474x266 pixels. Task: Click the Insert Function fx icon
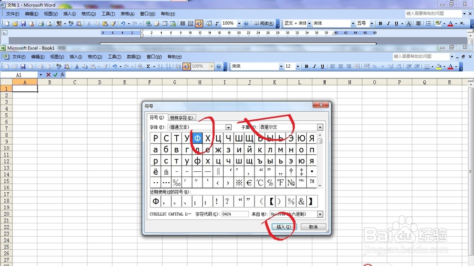tap(62, 75)
